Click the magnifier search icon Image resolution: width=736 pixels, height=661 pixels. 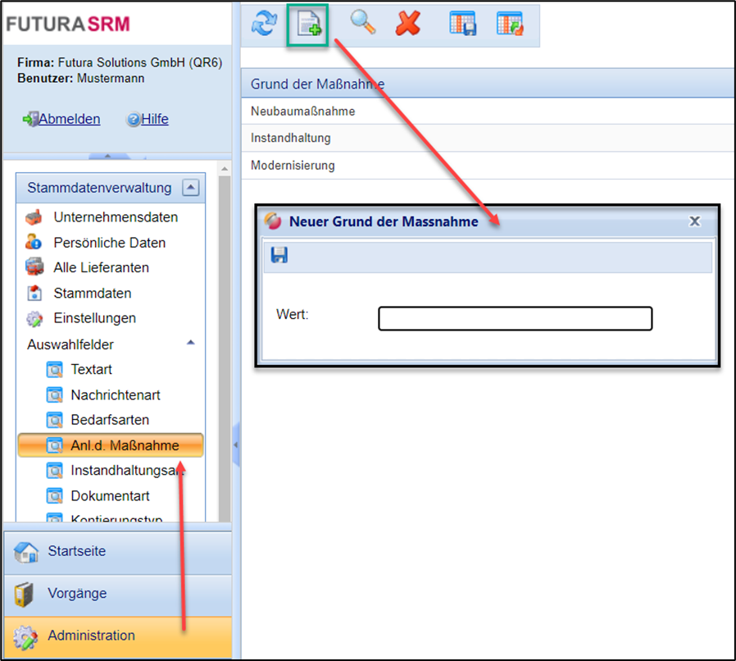(x=363, y=23)
